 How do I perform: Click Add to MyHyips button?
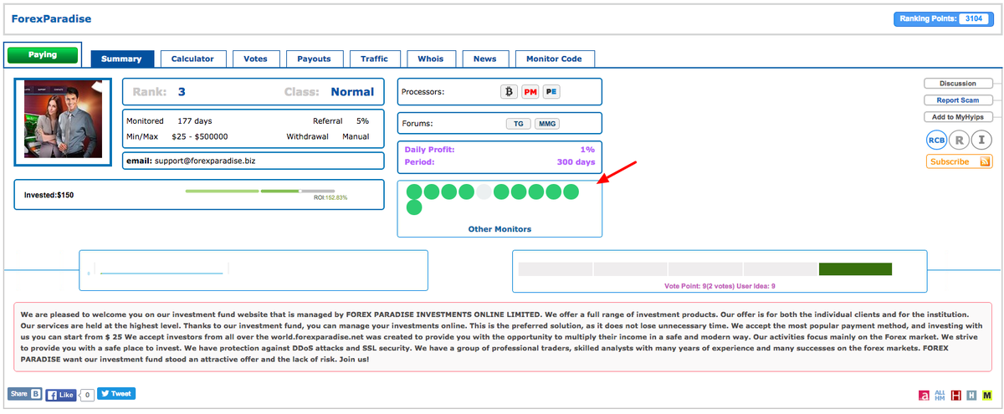pos(958,117)
